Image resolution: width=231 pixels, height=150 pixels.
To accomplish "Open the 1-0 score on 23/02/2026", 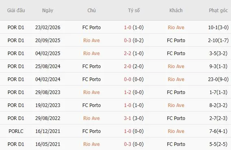I will [x=127, y=28].
